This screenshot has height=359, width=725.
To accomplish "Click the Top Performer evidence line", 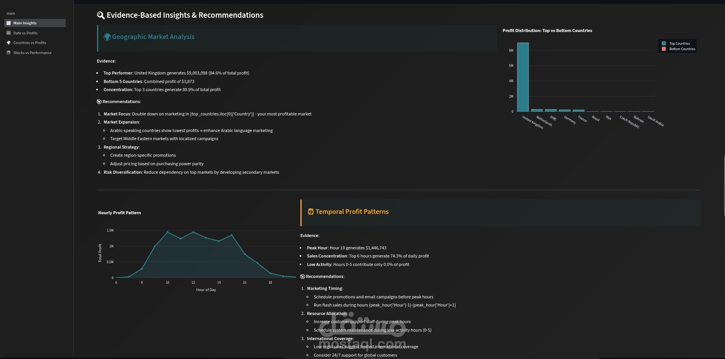I will click(x=176, y=73).
